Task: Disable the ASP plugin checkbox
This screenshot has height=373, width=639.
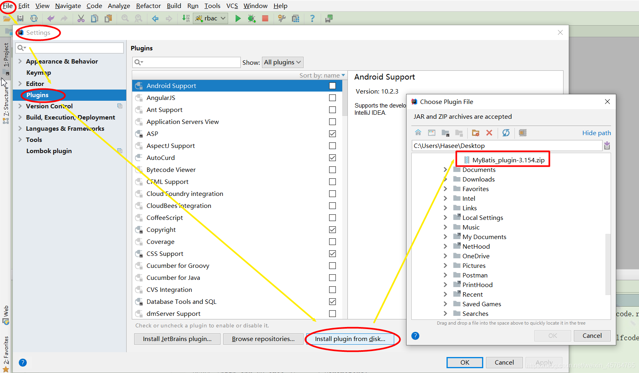Action: tap(332, 134)
